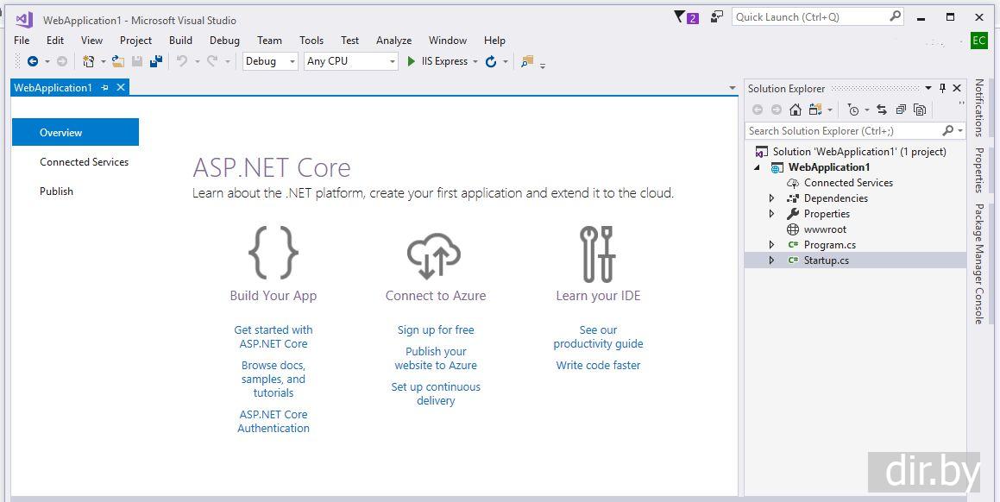Click Collapse All in Solution Explorer
This screenshot has width=1000, height=502.
[x=901, y=110]
